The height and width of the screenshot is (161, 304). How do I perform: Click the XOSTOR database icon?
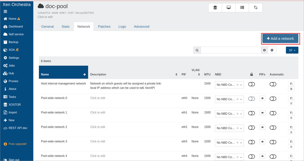pos(5,105)
